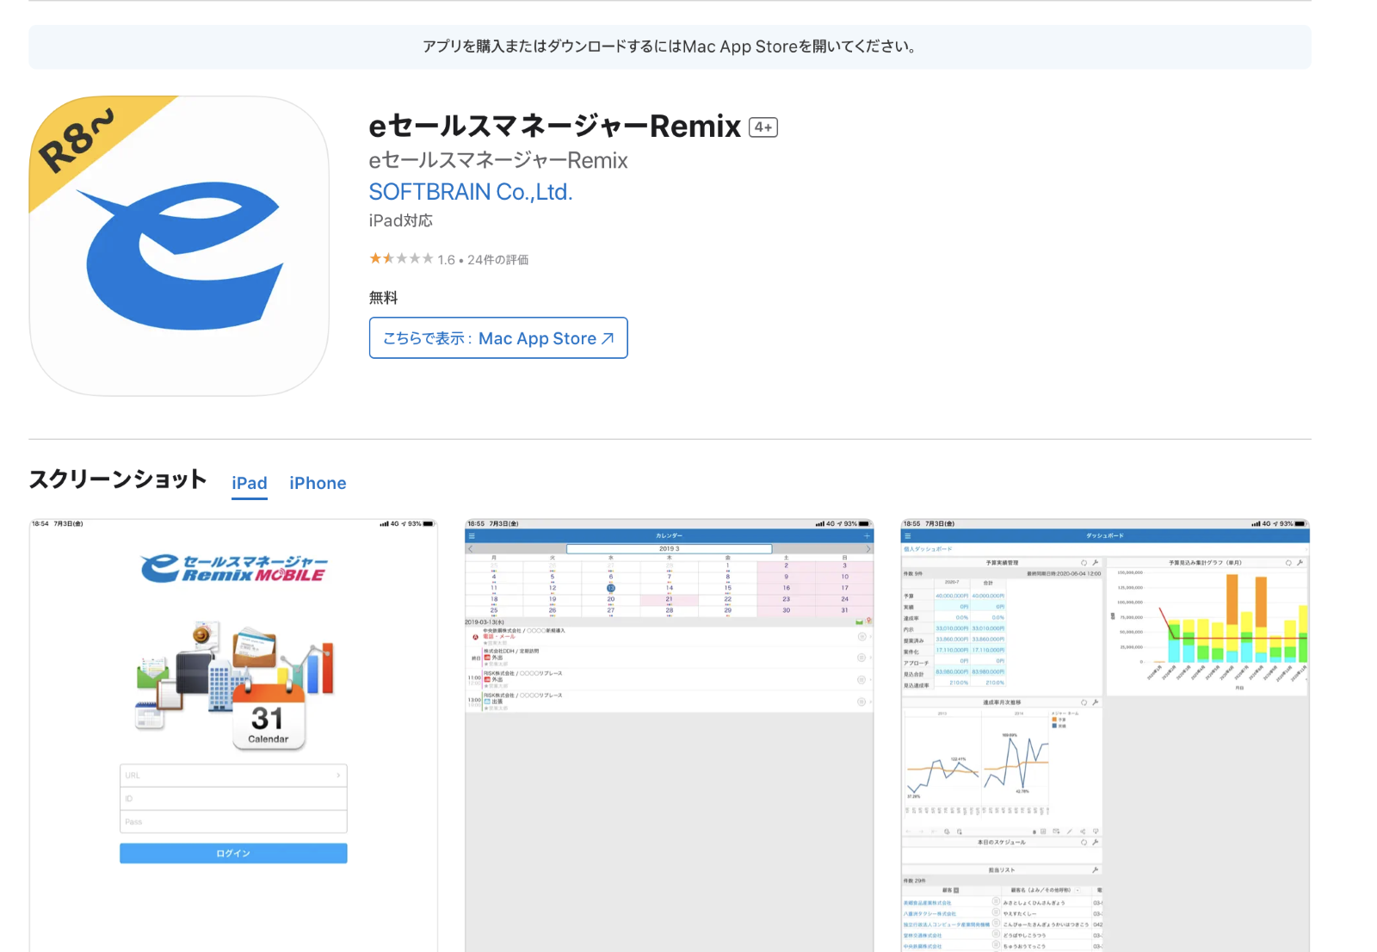Select the map pin icon in the calendar screenshot
1377x952 pixels.
(x=868, y=621)
